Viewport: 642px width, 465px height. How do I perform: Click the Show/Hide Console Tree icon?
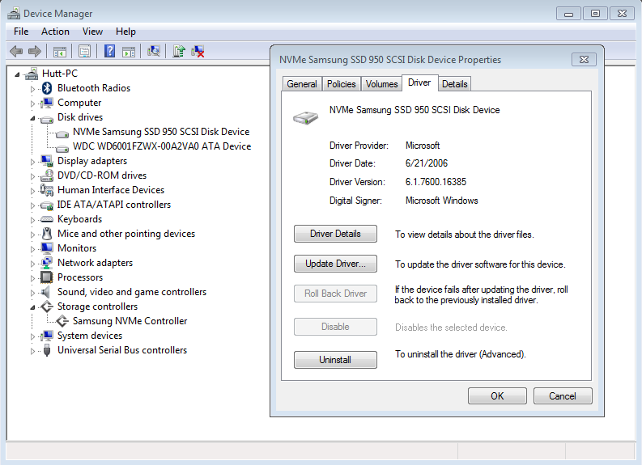pos(60,52)
